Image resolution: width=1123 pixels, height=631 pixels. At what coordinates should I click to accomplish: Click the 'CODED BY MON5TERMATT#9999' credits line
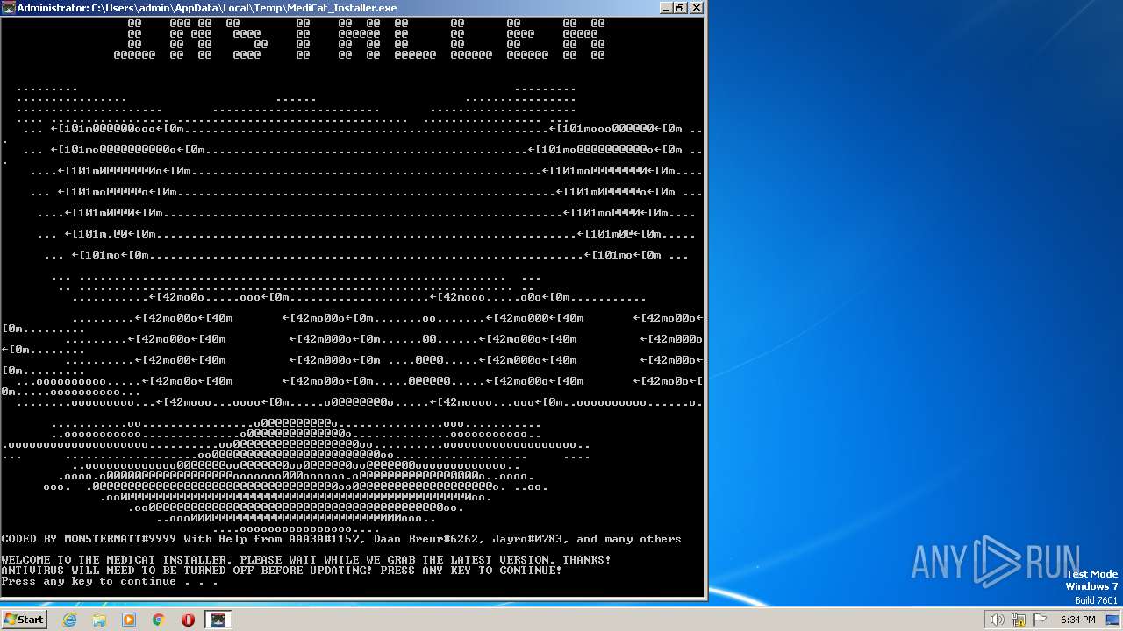[341, 539]
